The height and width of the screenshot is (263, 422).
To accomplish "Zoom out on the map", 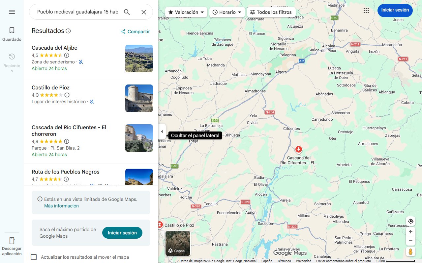I will click(410, 241).
